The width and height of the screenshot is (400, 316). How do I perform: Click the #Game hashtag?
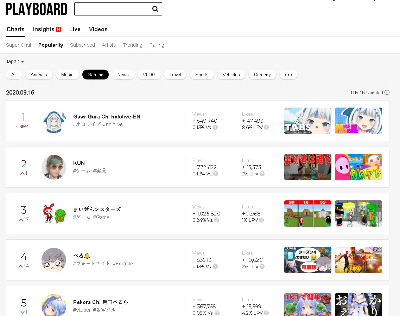click(x=101, y=217)
